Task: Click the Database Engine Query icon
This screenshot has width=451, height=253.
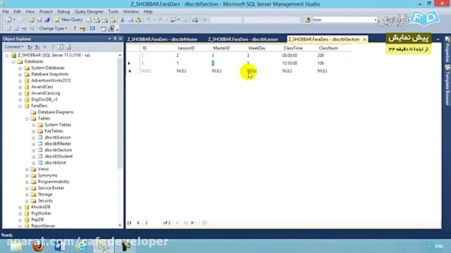Action: pyautogui.click(x=90, y=20)
